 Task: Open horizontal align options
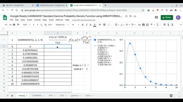click(117, 25)
